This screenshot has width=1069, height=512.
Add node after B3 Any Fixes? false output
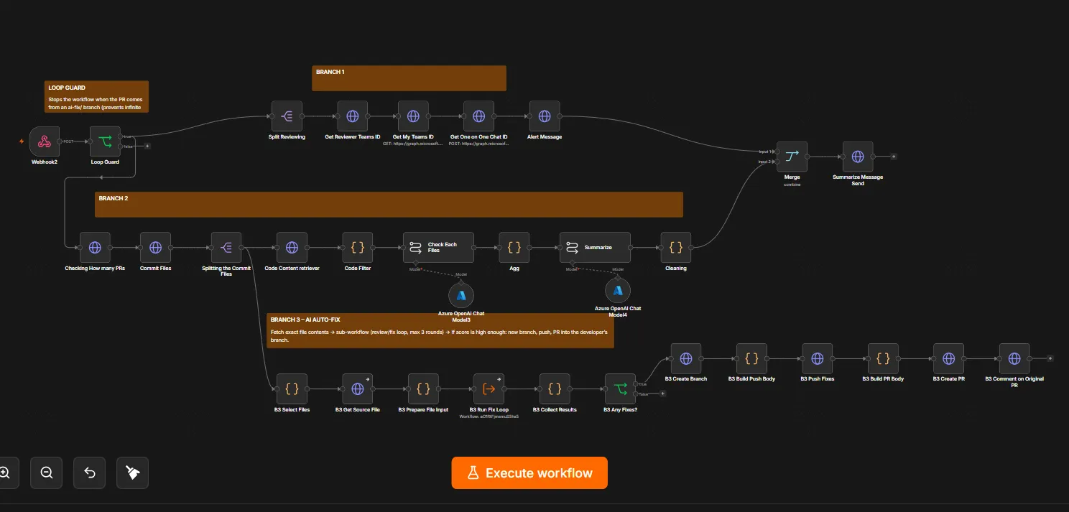662,394
